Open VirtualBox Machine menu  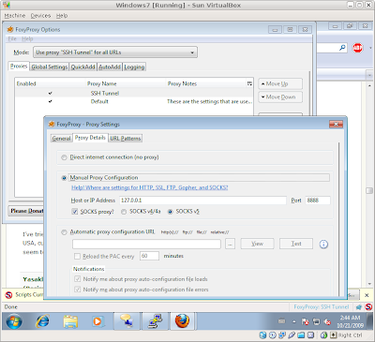(15, 16)
